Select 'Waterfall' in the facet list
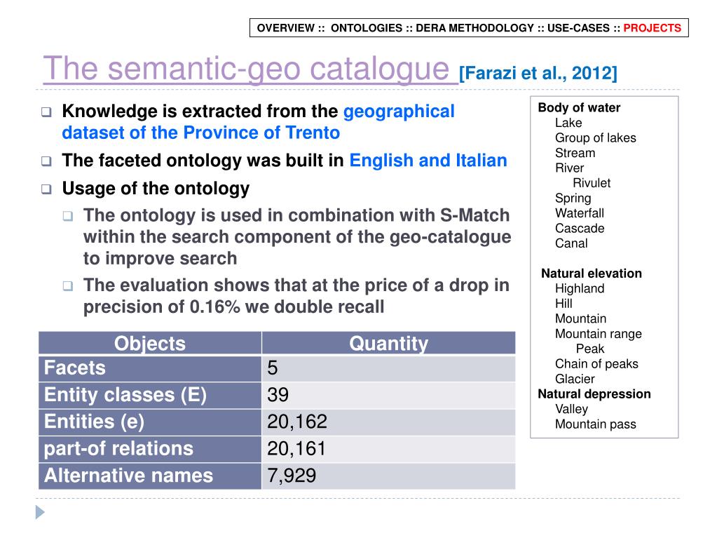717x538 pixels. point(580,213)
